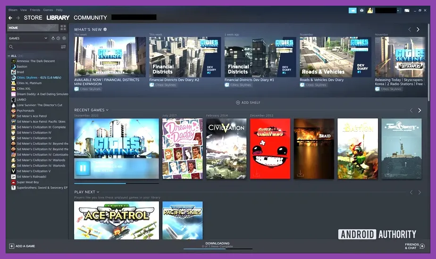Image resolution: width=436 pixels, height=259 pixels.
Task: Open What's New gear settings
Action: point(105,29)
